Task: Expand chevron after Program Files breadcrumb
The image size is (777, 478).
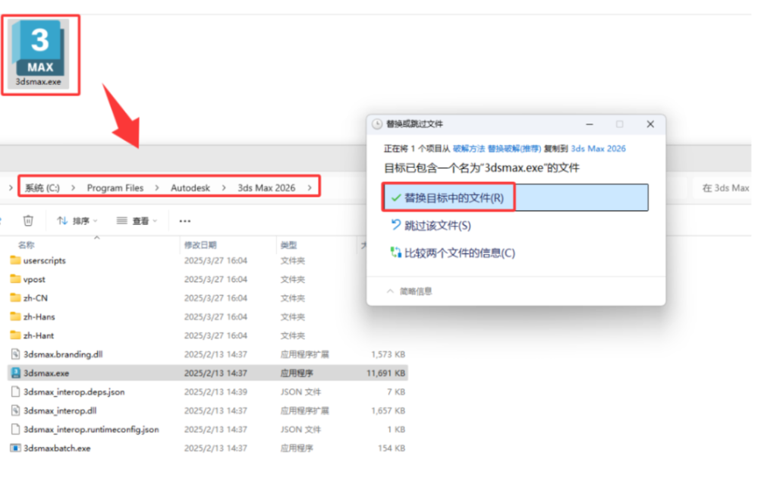Action: click(x=157, y=187)
